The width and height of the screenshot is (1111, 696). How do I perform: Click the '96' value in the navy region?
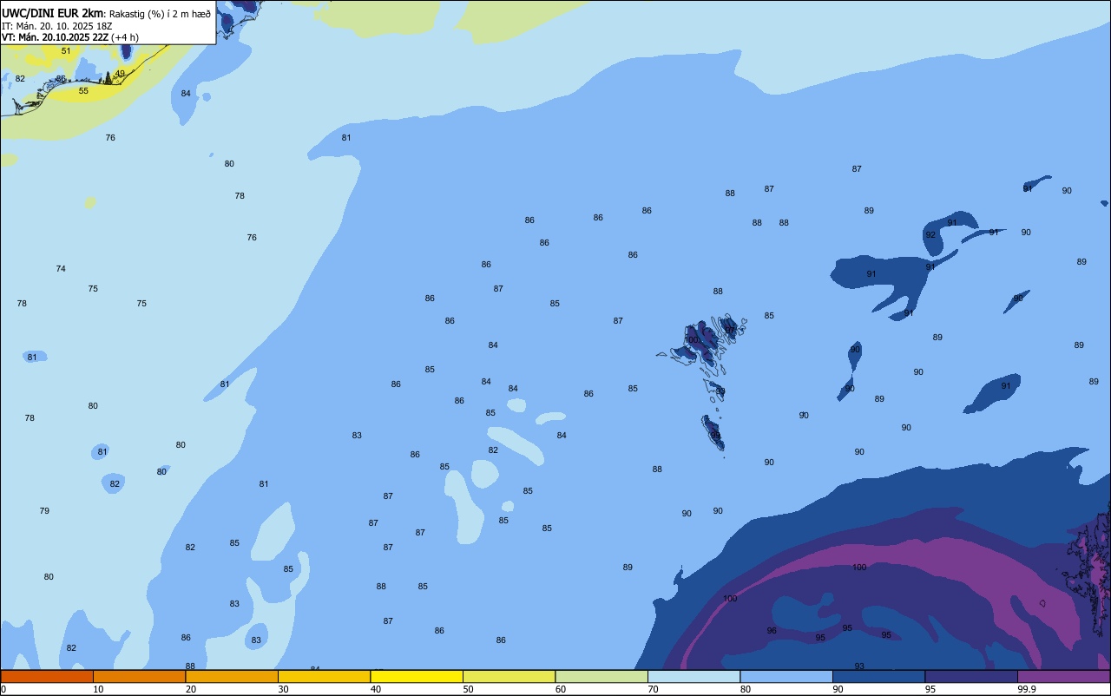772,631
